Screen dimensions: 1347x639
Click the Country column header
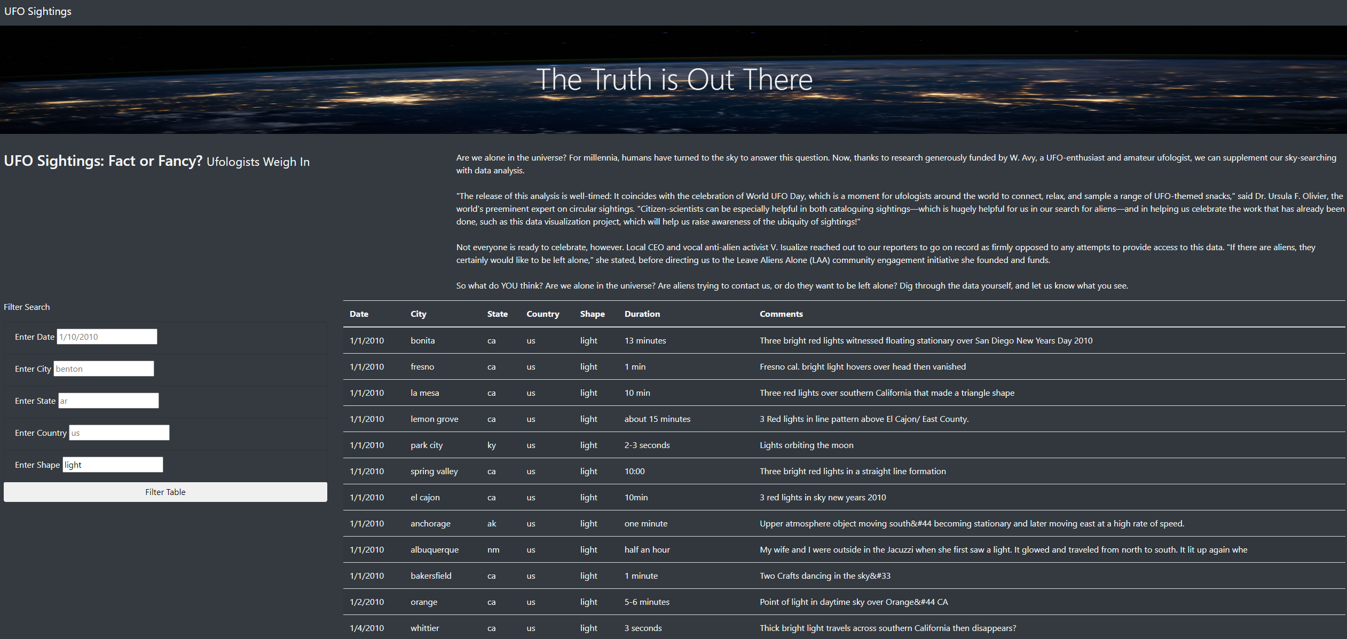pyautogui.click(x=542, y=314)
